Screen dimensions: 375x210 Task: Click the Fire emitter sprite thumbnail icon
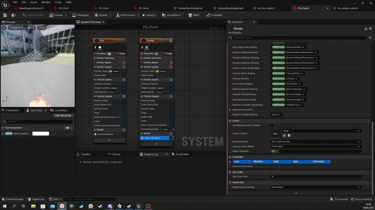tap(100, 47)
